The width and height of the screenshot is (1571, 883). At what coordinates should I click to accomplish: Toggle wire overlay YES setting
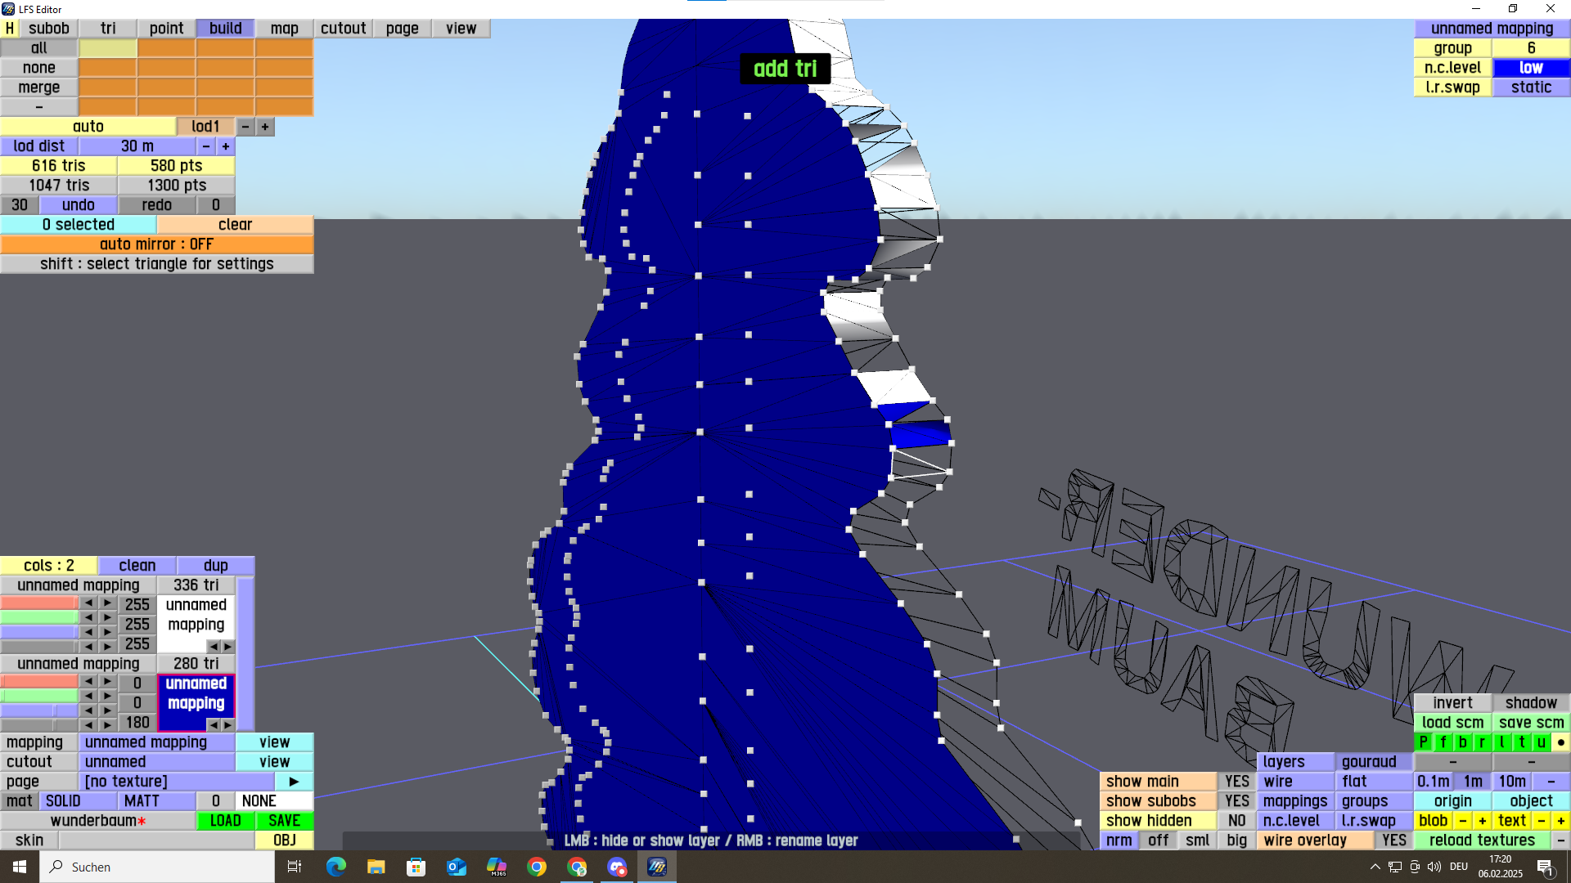tap(1393, 840)
